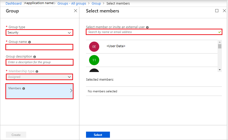Image resolution: width=228 pixels, height=140 pixels.
Task: Open the Membership type dropdown
Action: (39, 77)
